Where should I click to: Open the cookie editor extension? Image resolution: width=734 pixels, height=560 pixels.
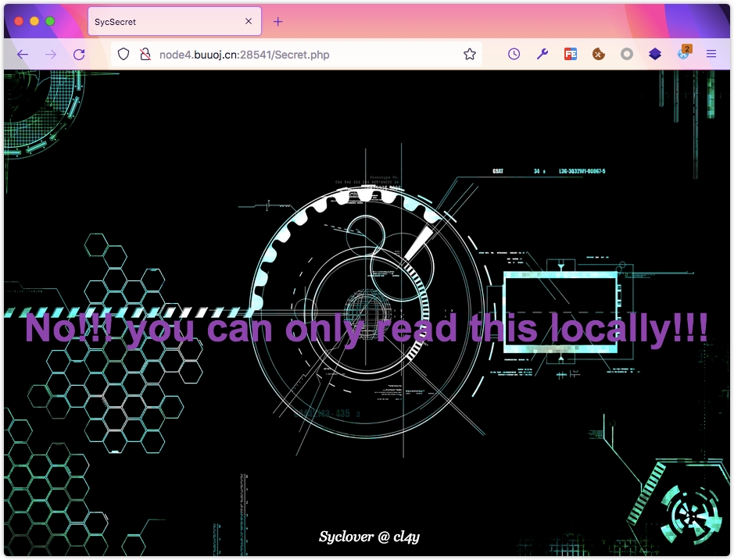(599, 54)
